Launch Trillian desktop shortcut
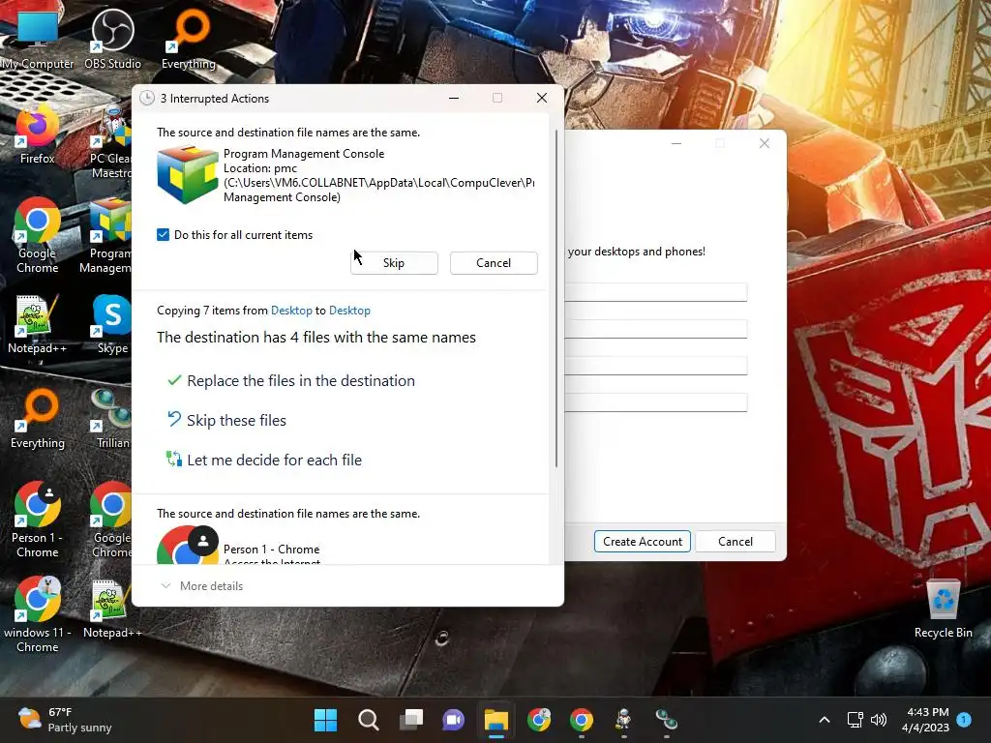 (112, 419)
